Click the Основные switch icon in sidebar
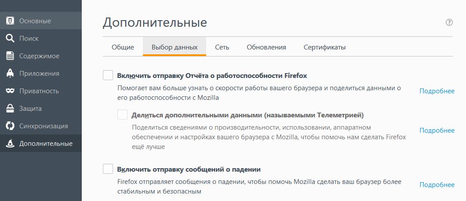 point(10,21)
